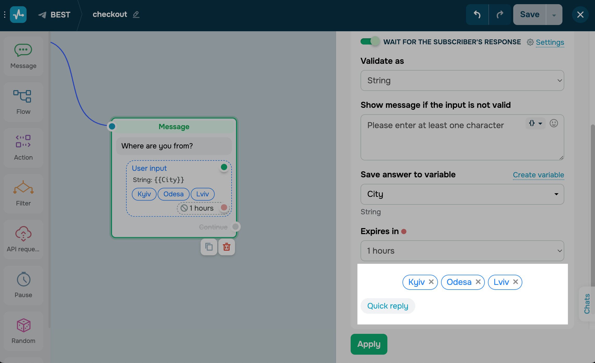Open the vertical Chats tab
Viewport: 595px width, 363px height.
(x=587, y=304)
